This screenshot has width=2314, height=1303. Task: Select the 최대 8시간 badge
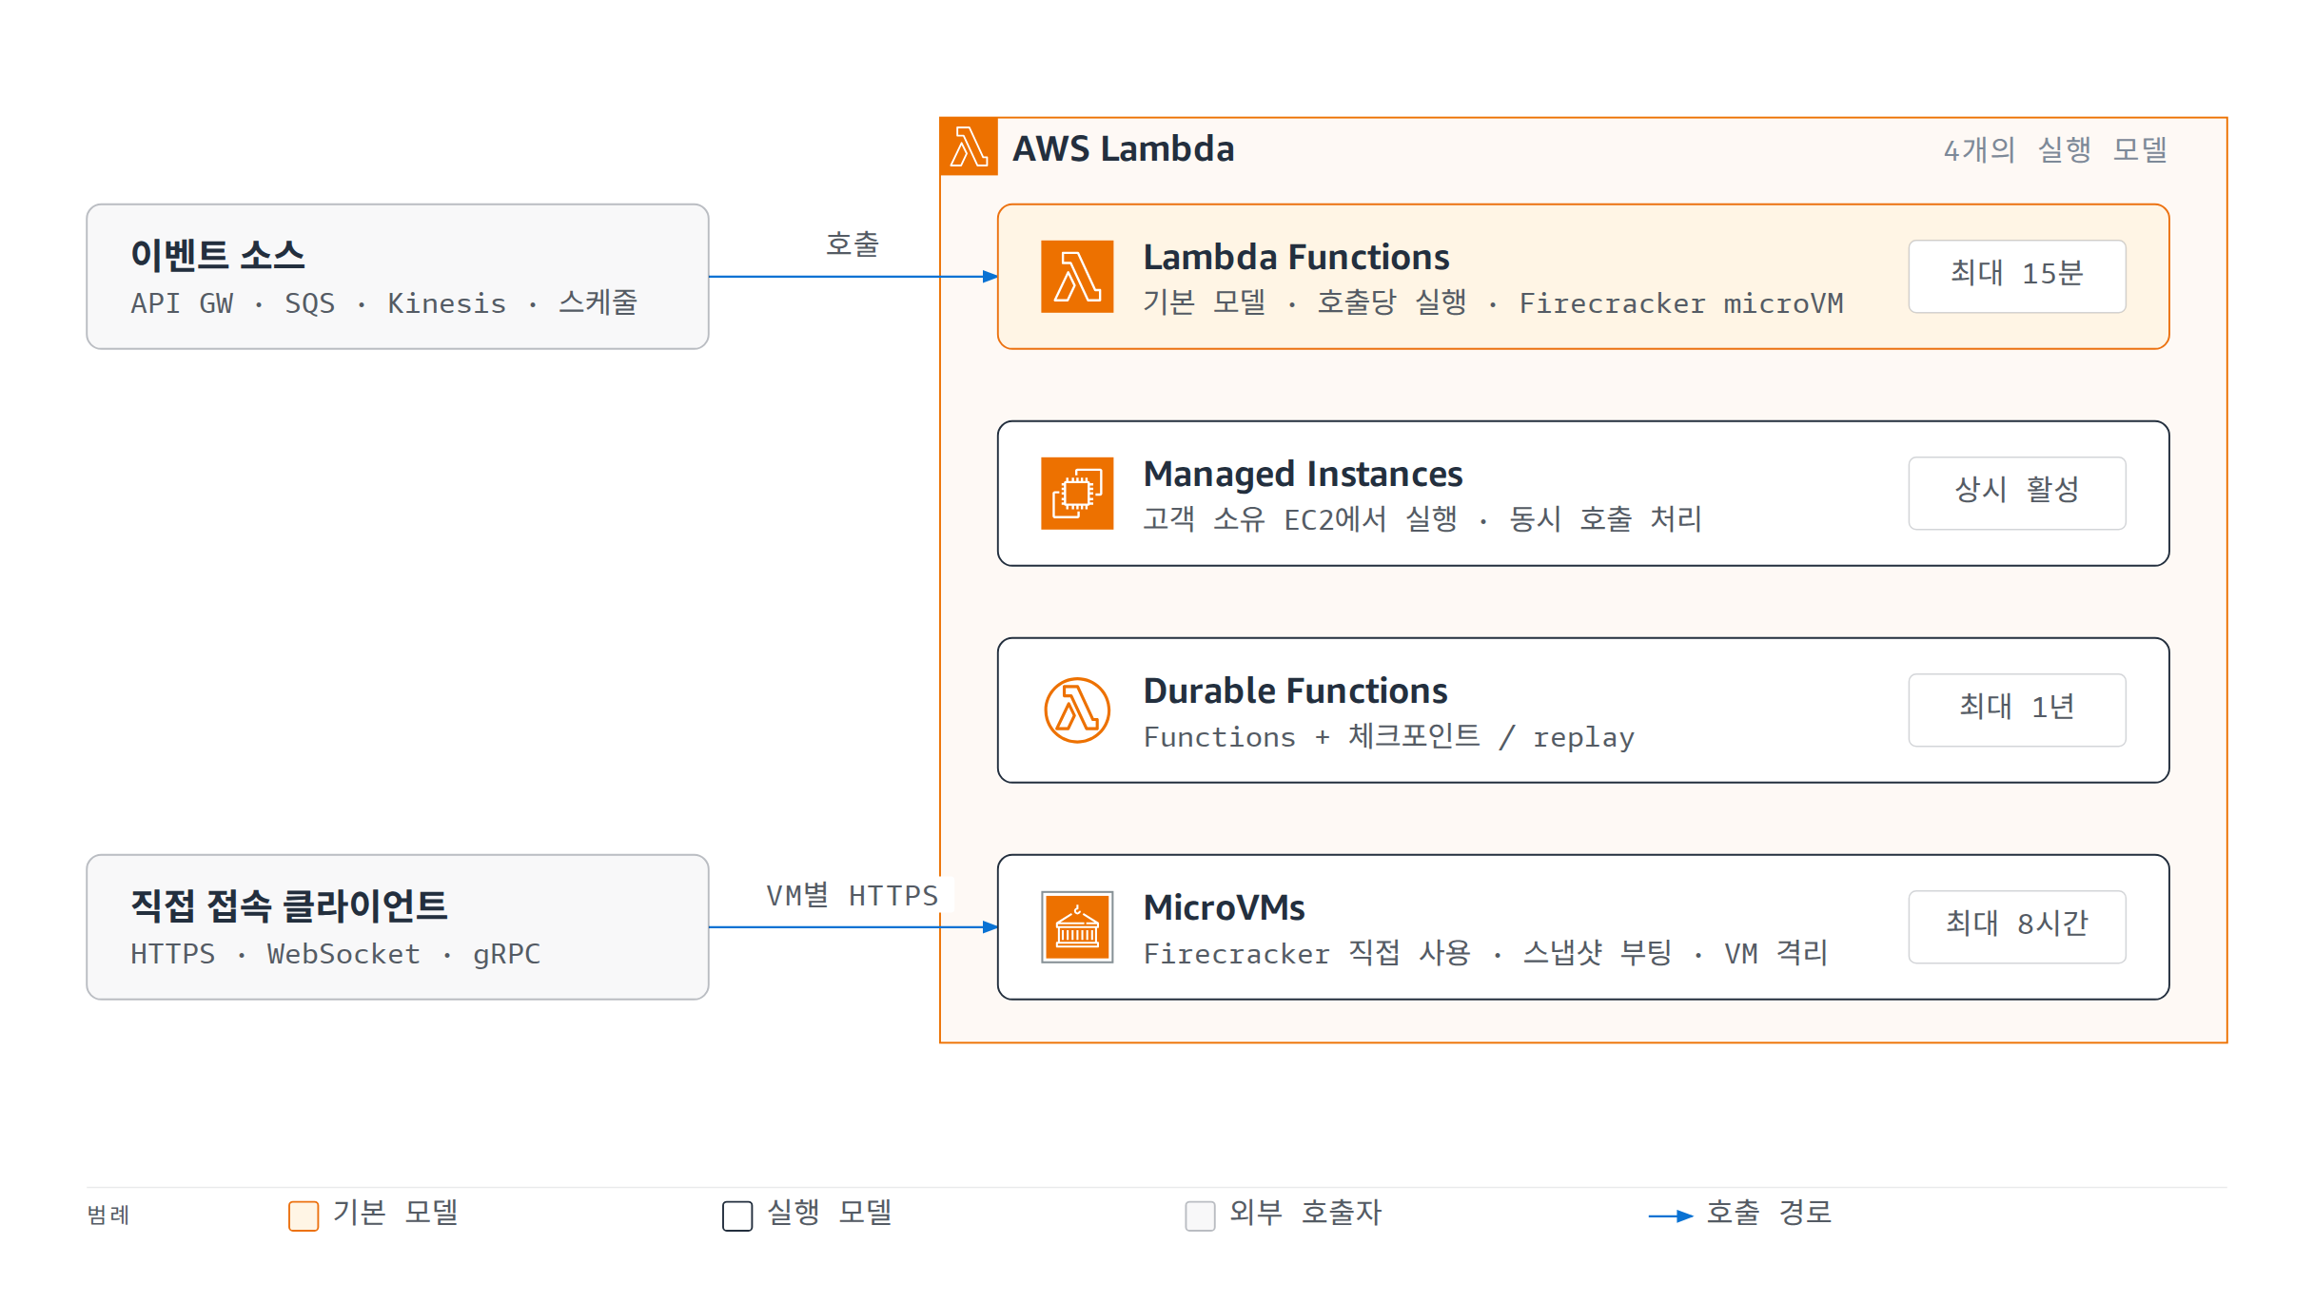point(2017,927)
